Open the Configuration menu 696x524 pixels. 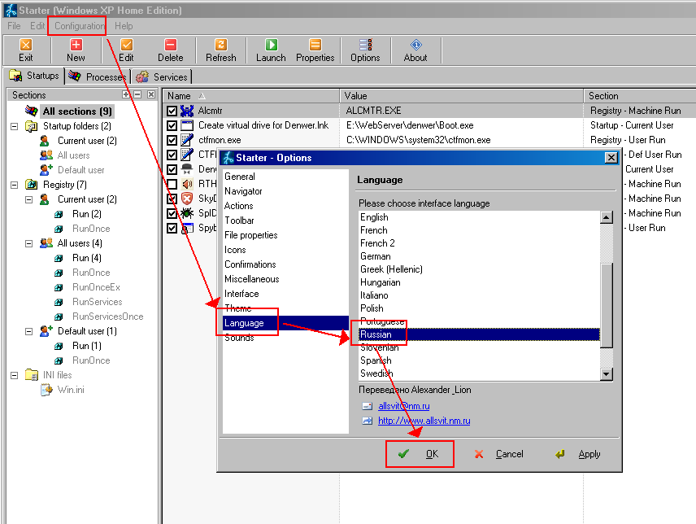[x=79, y=26]
